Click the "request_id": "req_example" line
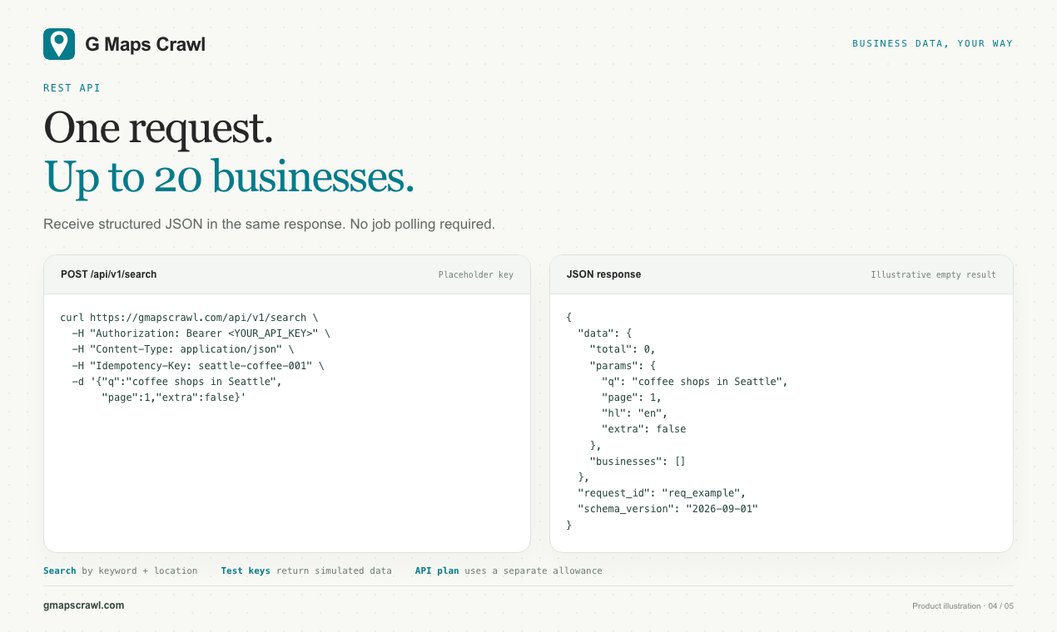This screenshot has width=1057, height=632. tap(662, 493)
